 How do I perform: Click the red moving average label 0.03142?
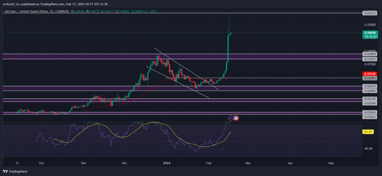point(370,74)
